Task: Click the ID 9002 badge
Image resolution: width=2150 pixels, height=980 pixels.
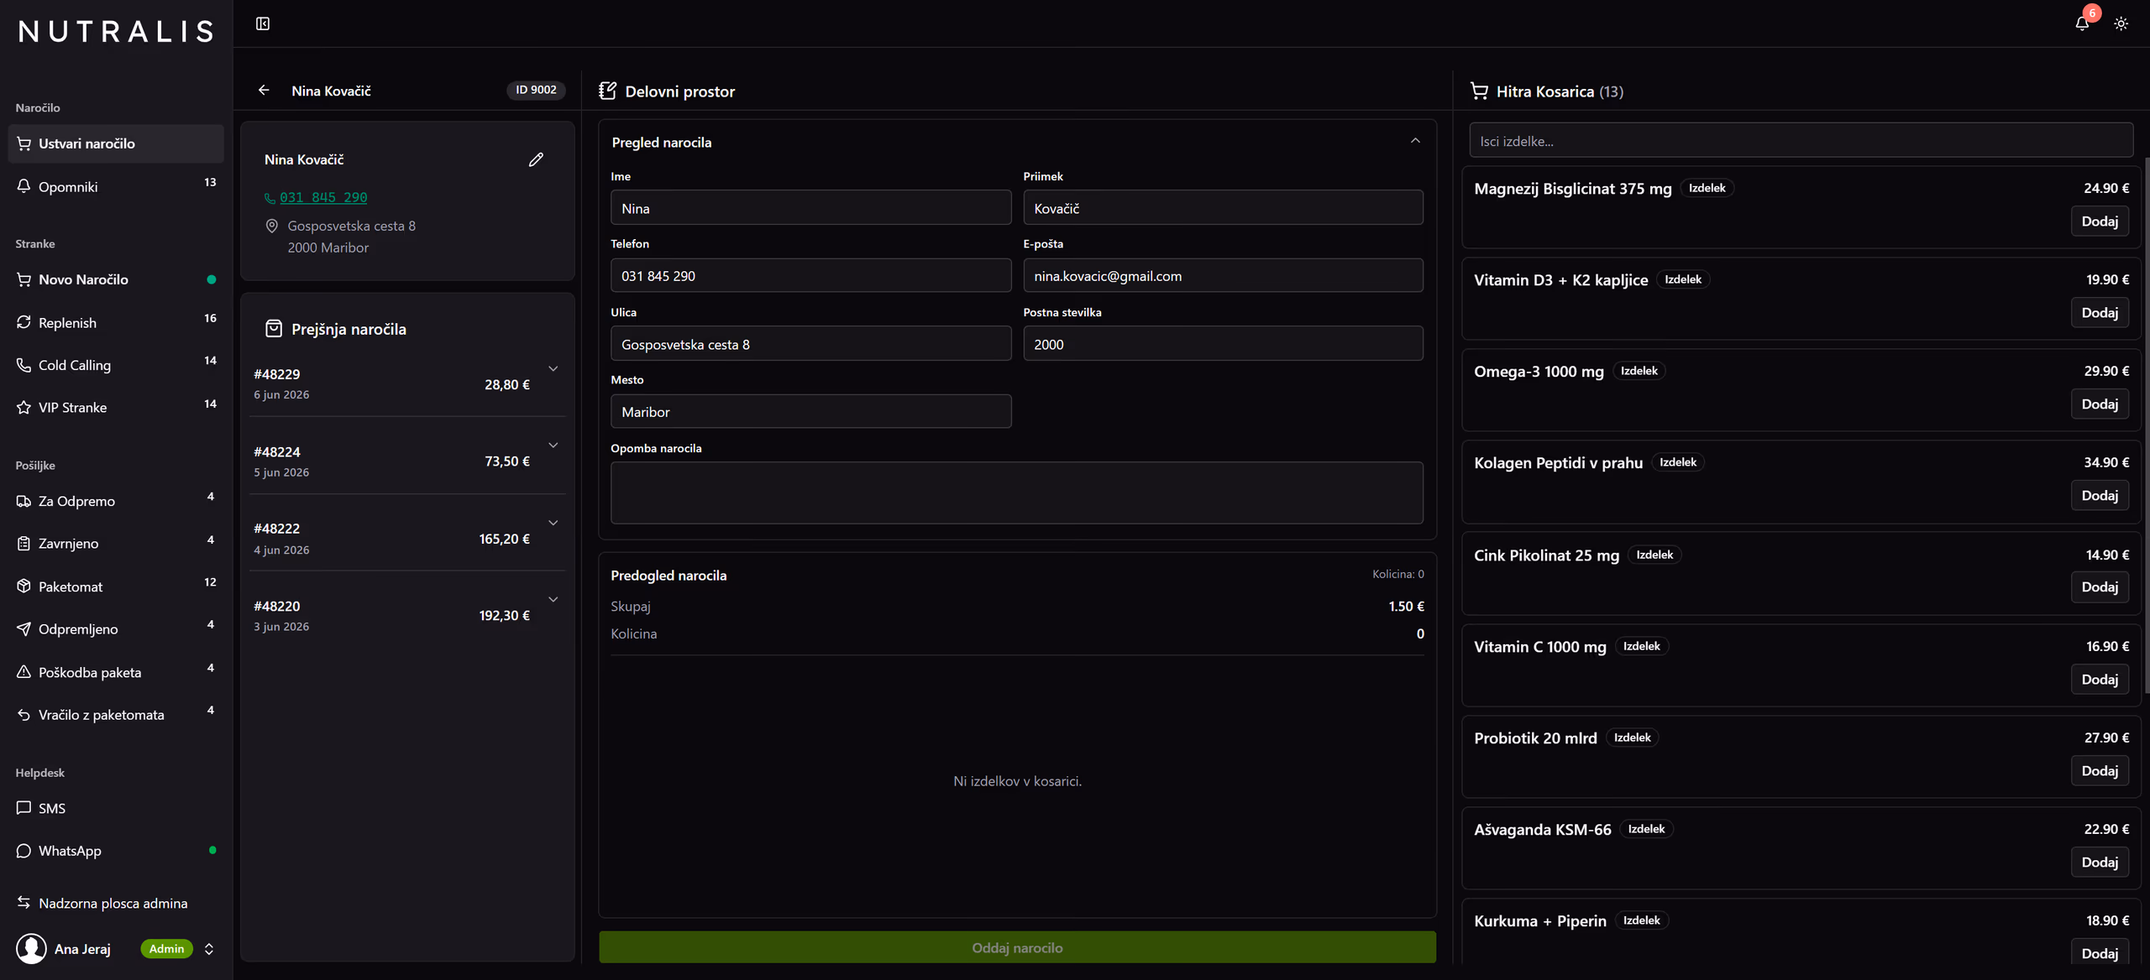Action: coord(536,90)
